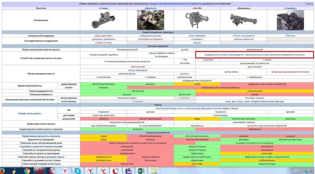This screenshot has height=174, width=315.
Task: Select 'Корректировка полёта ракеты стрелком' label
Action: (x=41, y=129)
